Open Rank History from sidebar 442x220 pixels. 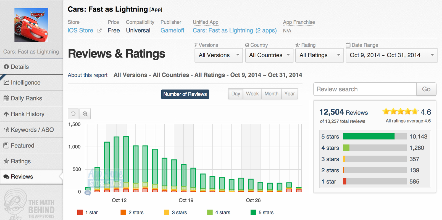[x=27, y=114]
